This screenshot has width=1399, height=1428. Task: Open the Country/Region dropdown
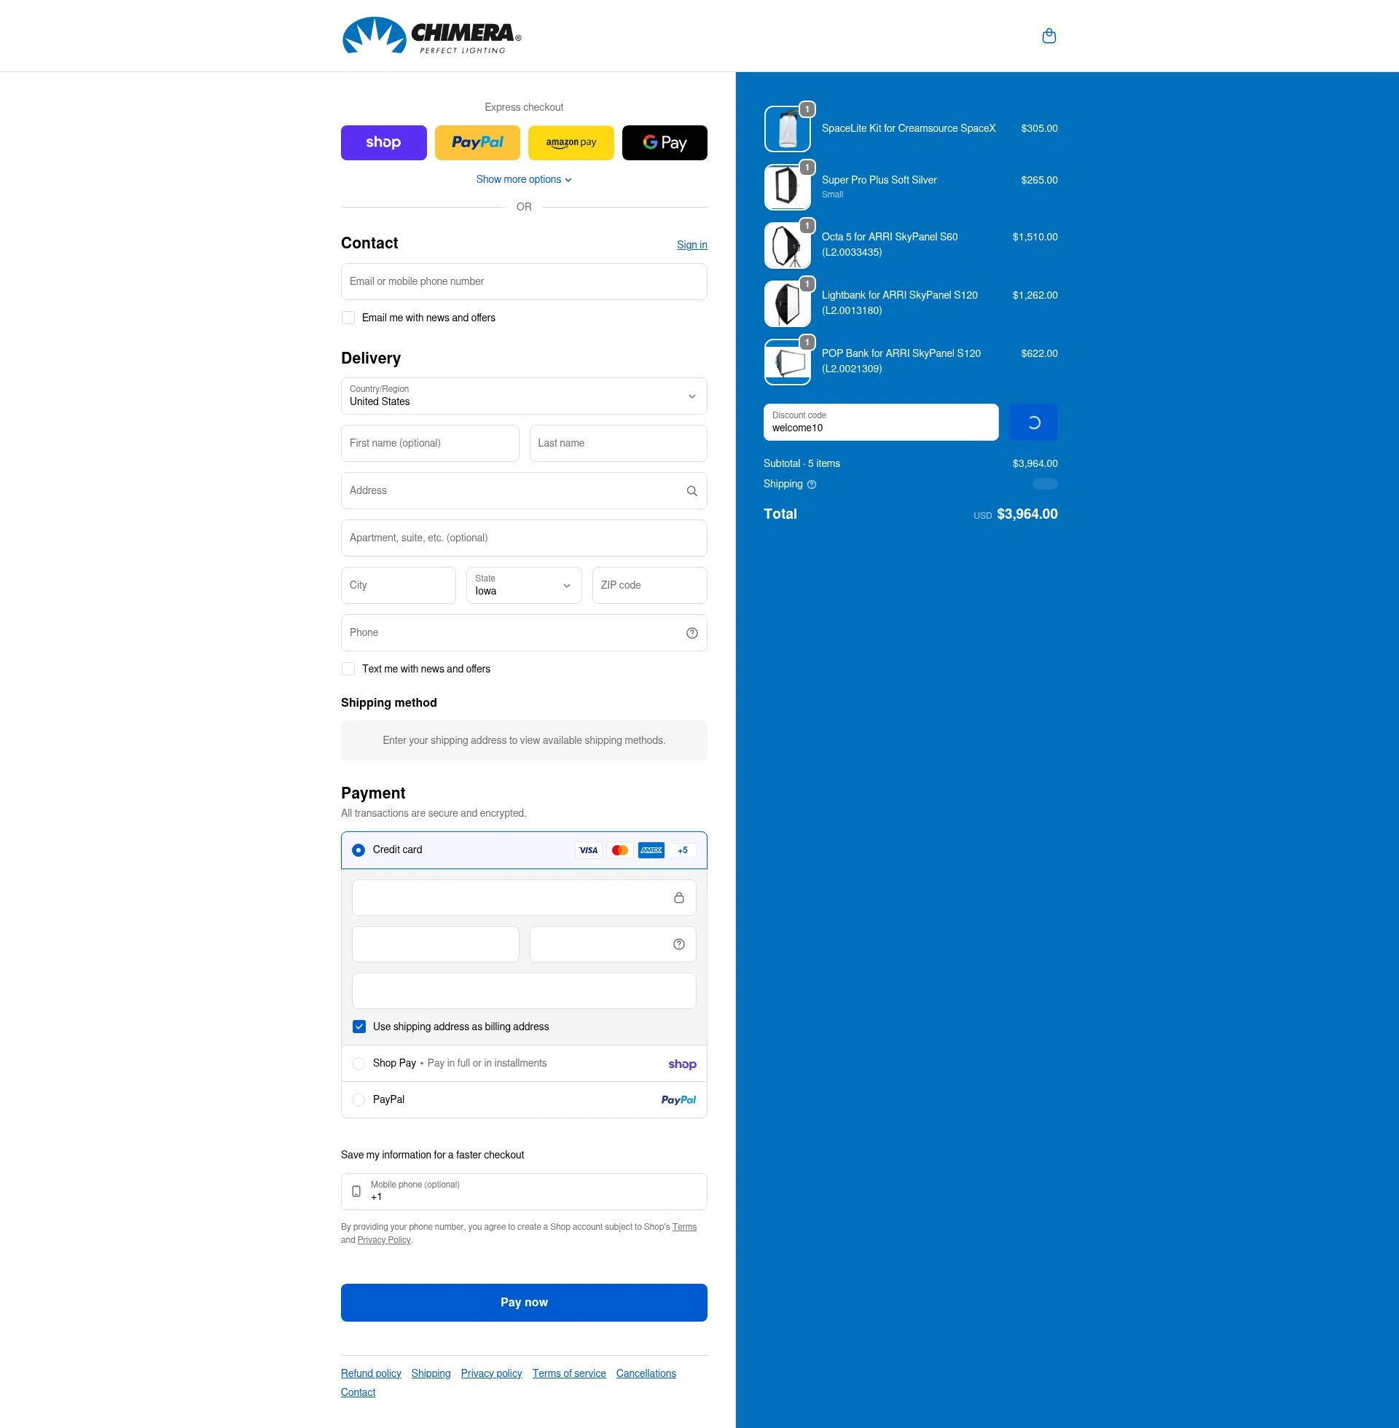523,396
